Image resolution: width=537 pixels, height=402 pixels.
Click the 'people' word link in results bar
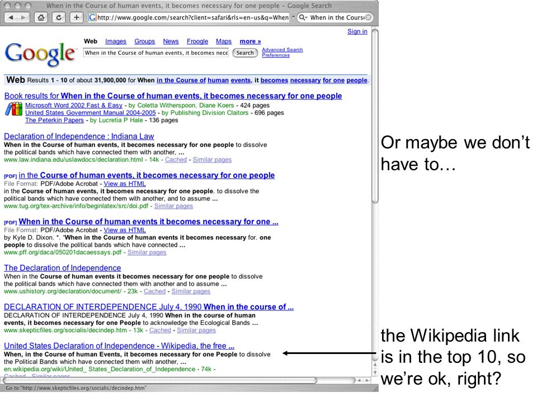click(x=357, y=80)
